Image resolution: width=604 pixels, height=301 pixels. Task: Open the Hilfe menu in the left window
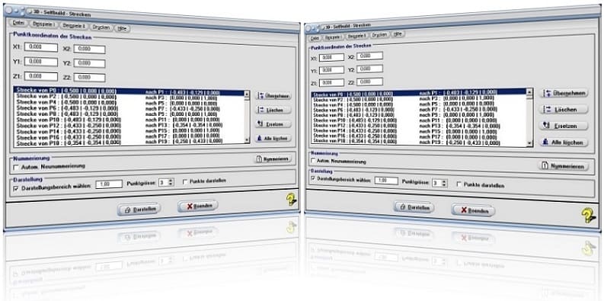[x=122, y=28]
